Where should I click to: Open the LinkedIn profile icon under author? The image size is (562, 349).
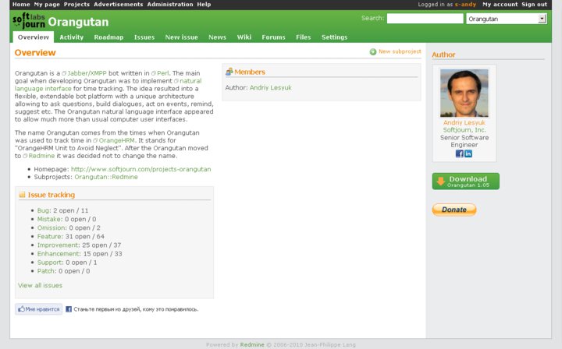[x=468, y=153]
